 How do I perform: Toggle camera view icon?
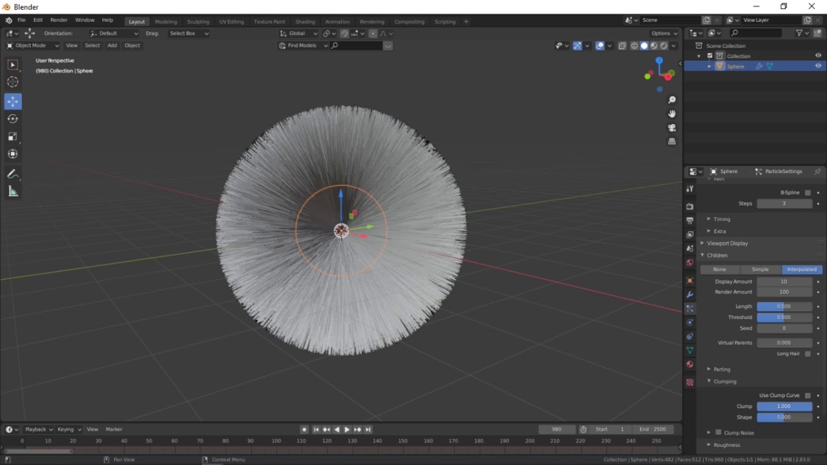(672, 128)
